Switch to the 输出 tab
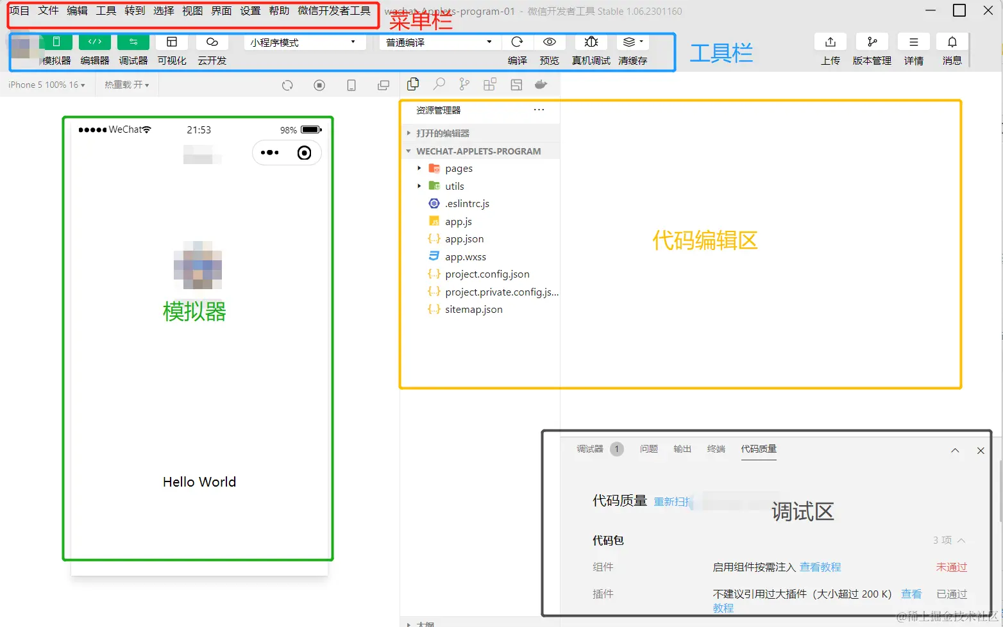 pyautogui.click(x=682, y=449)
